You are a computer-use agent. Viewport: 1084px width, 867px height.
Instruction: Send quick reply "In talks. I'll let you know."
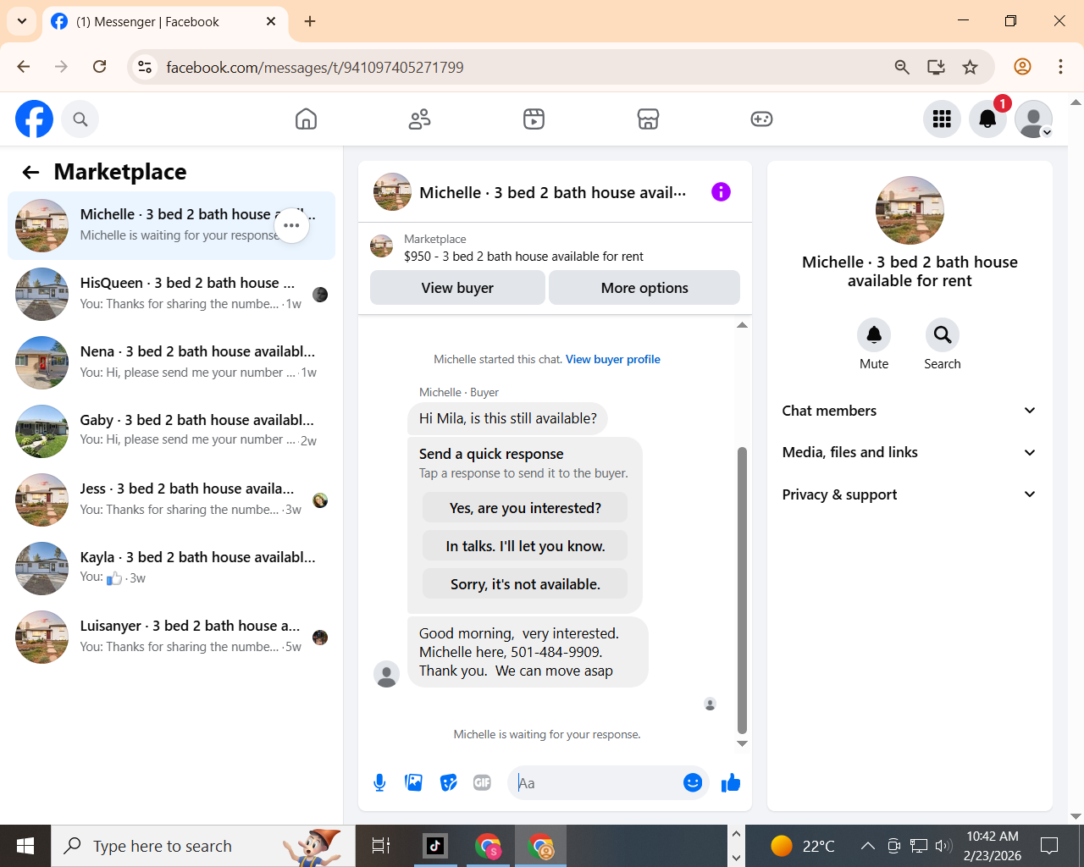coord(525,546)
